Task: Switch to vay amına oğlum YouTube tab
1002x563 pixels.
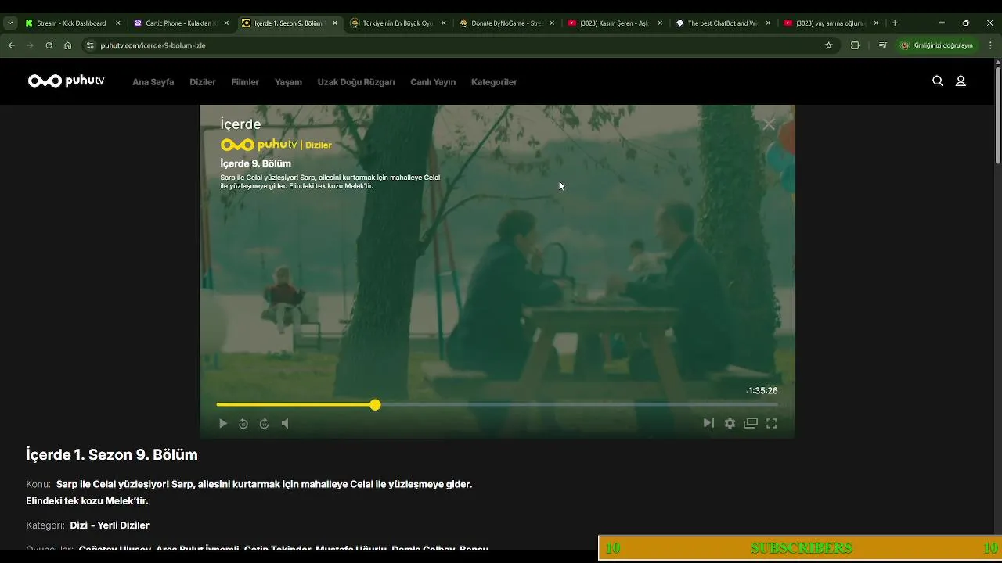Action: coord(830,23)
